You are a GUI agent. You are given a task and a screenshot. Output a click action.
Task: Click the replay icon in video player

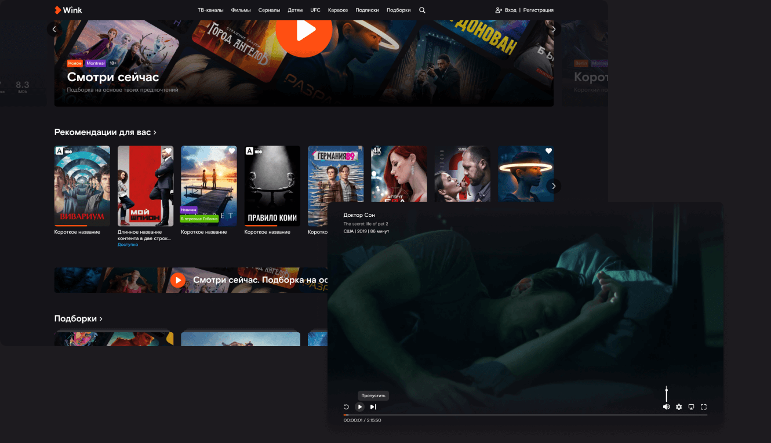tap(346, 407)
